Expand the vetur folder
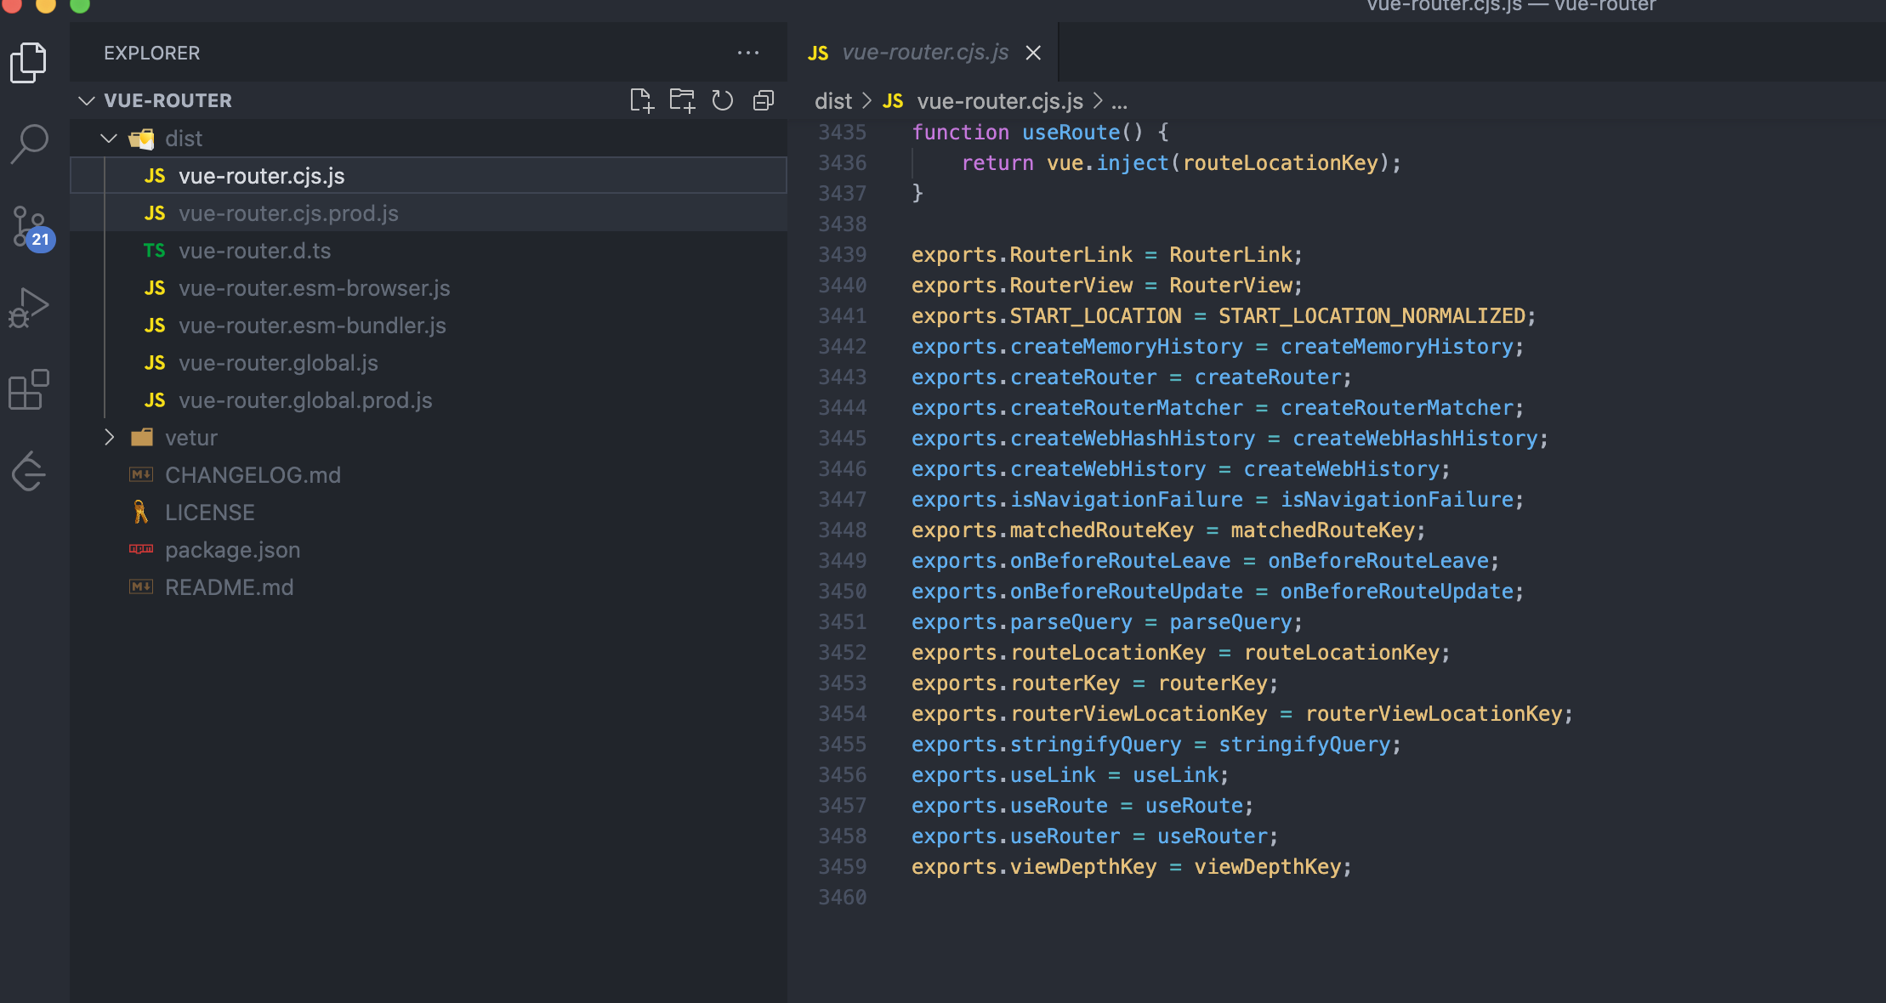 pos(109,438)
